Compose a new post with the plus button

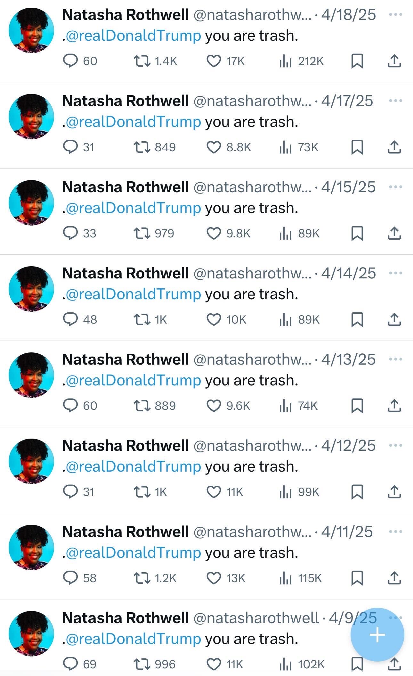(x=377, y=635)
